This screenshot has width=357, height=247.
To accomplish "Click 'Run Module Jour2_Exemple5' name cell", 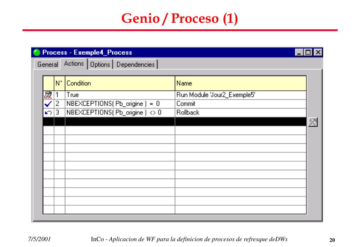I will tap(241, 95).
